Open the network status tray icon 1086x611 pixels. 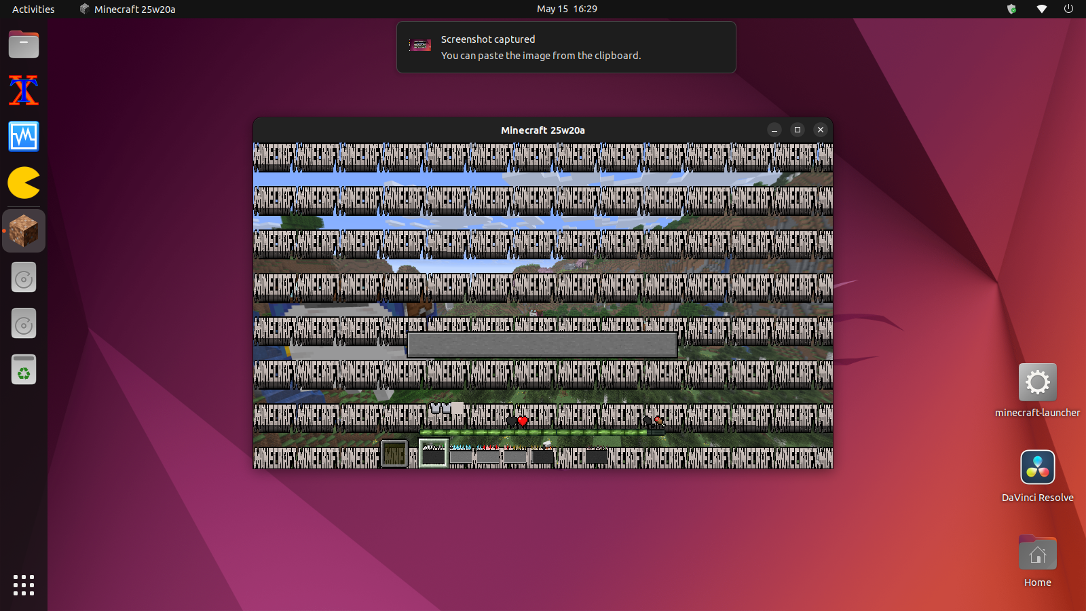1042,9
